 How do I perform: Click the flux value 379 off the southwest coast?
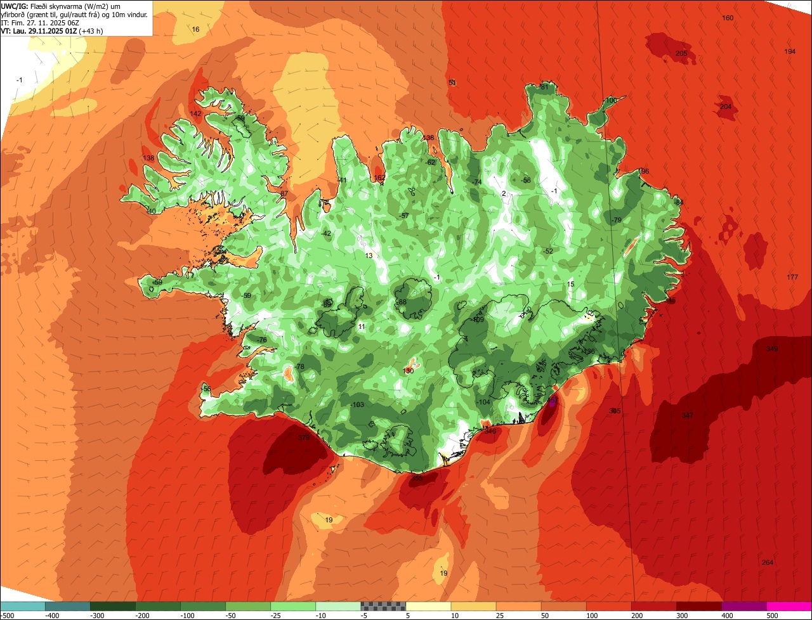point(304,437)
